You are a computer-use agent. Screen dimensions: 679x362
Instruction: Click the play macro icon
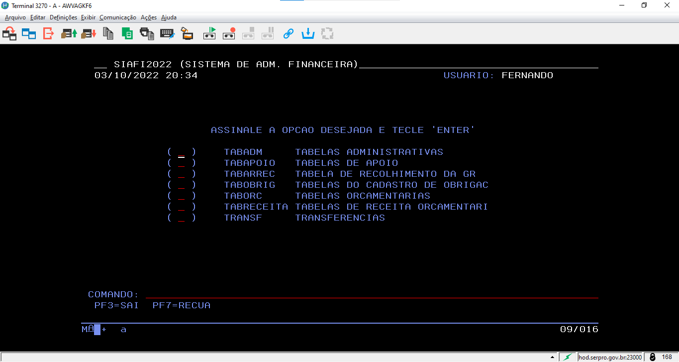coord(209,34)
